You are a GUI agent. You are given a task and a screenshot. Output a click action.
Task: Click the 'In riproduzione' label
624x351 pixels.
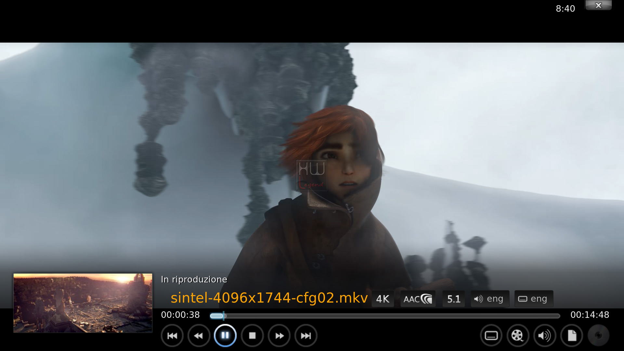click(194, 279)
